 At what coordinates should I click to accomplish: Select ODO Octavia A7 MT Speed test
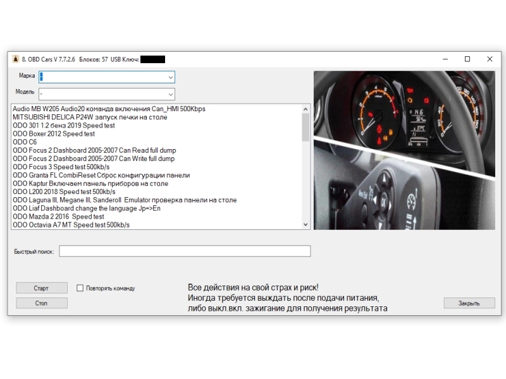tap(71, 225)
